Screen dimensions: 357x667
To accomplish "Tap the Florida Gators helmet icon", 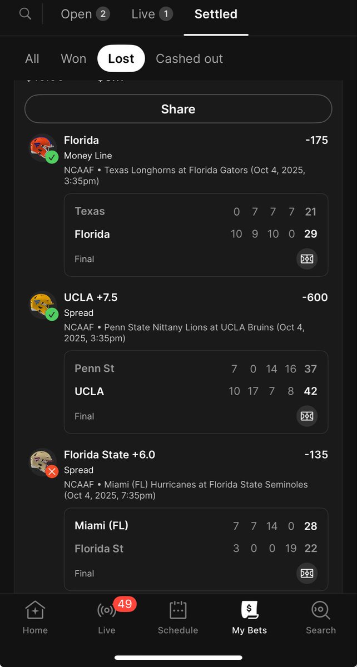I will click(43, 148).
